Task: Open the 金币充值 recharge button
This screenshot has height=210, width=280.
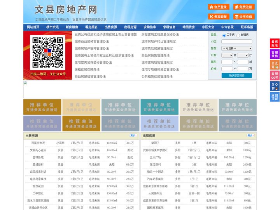Action: pos(244,17)
